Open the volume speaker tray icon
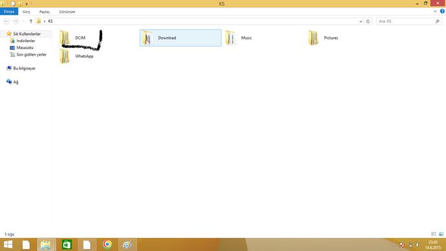The height and width of the screenshot is (251, 446). (x=418, y=245)
